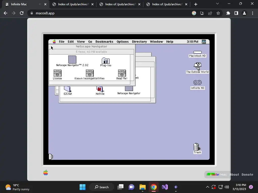Reload the macos8.app page
Viewport: 258px width, 193px height.
22,13
